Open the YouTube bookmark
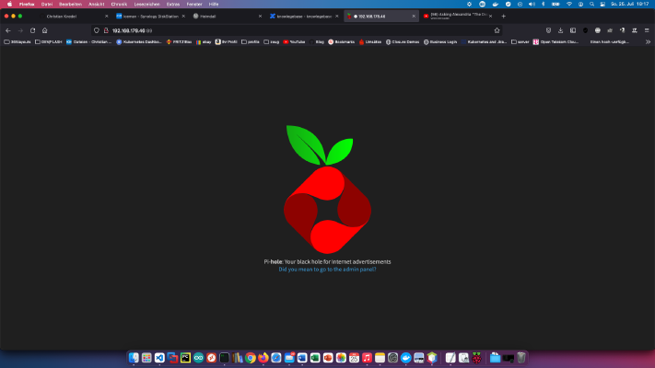Screen dimensions: 655x368 (x=294, y=41)
